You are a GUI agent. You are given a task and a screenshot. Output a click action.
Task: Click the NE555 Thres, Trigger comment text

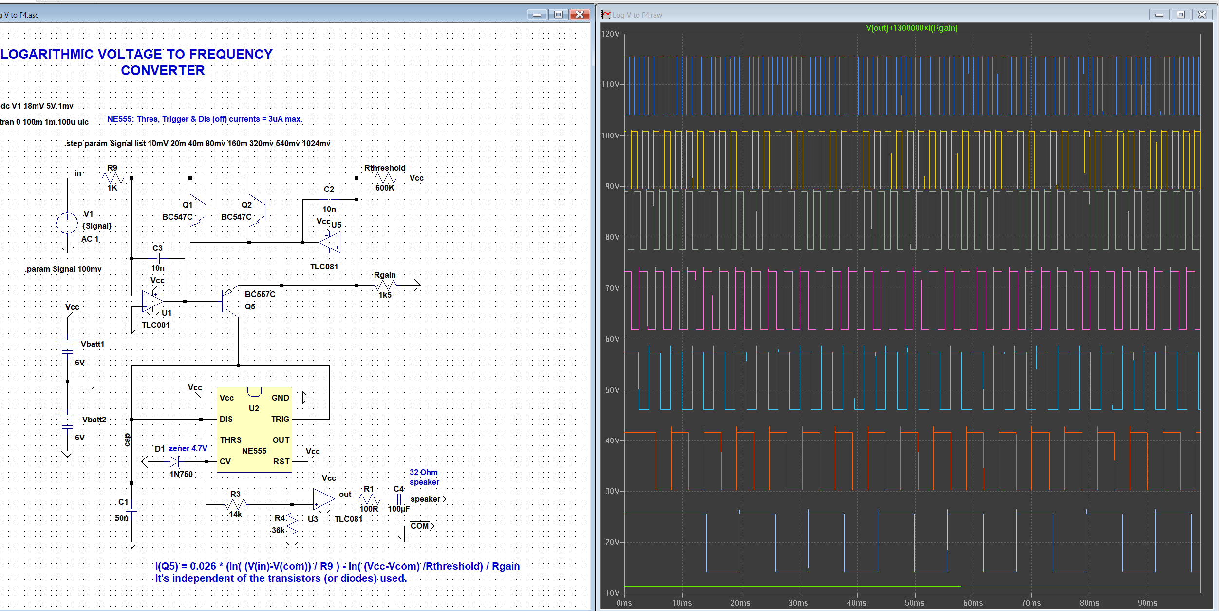click(x=205, y=119)
